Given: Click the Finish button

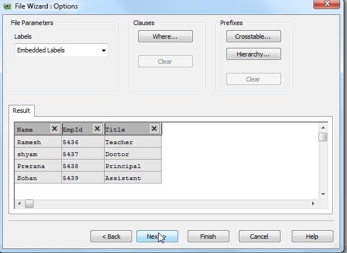Looking at the screenshot, I should click(208, 236).
